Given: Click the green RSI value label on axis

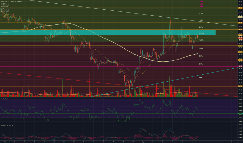Looking at the screenshot, I should pyautogui.click(x=240, y=113).
